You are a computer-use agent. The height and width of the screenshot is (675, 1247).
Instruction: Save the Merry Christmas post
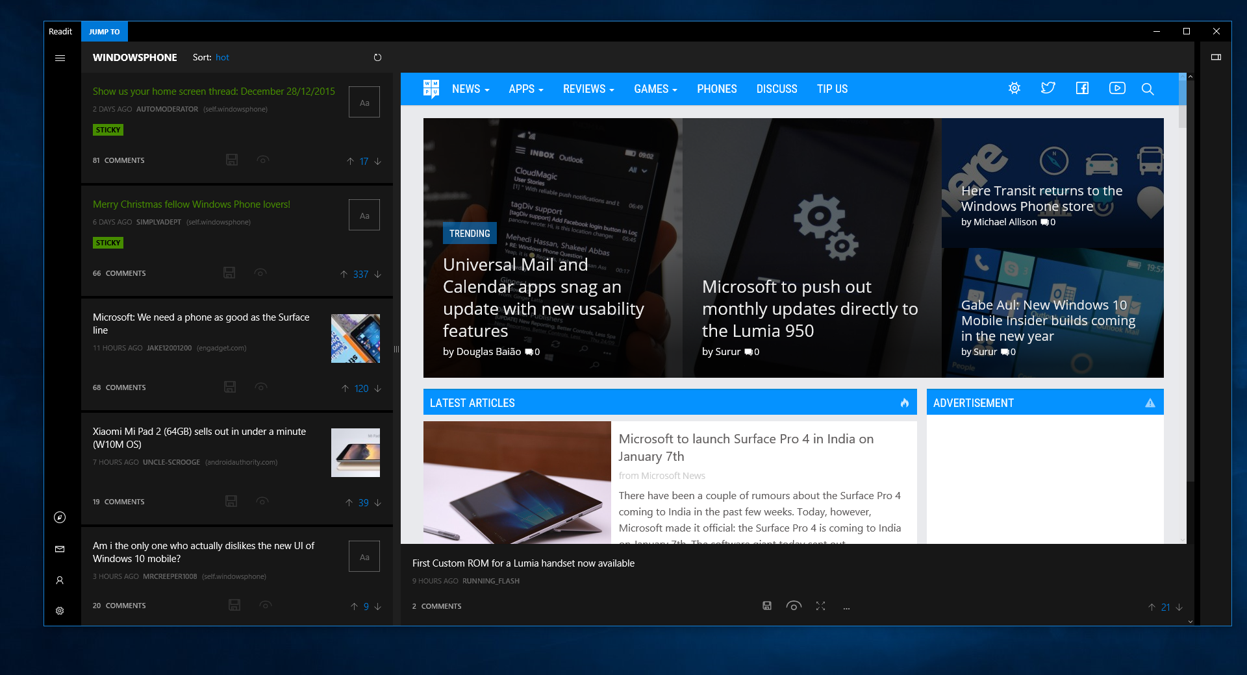229,273
